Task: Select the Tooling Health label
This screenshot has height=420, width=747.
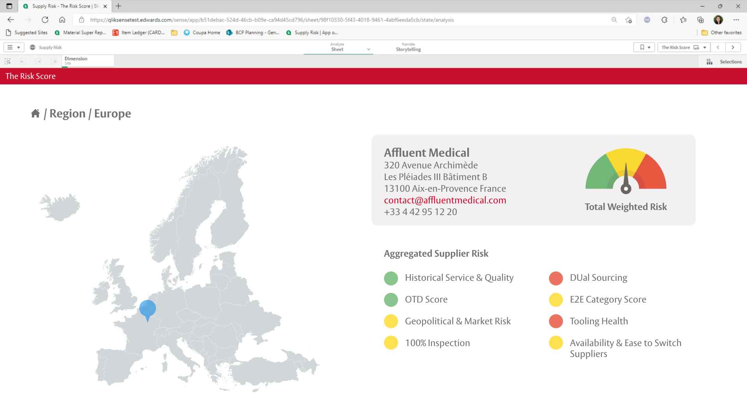Action: (599, 321)
